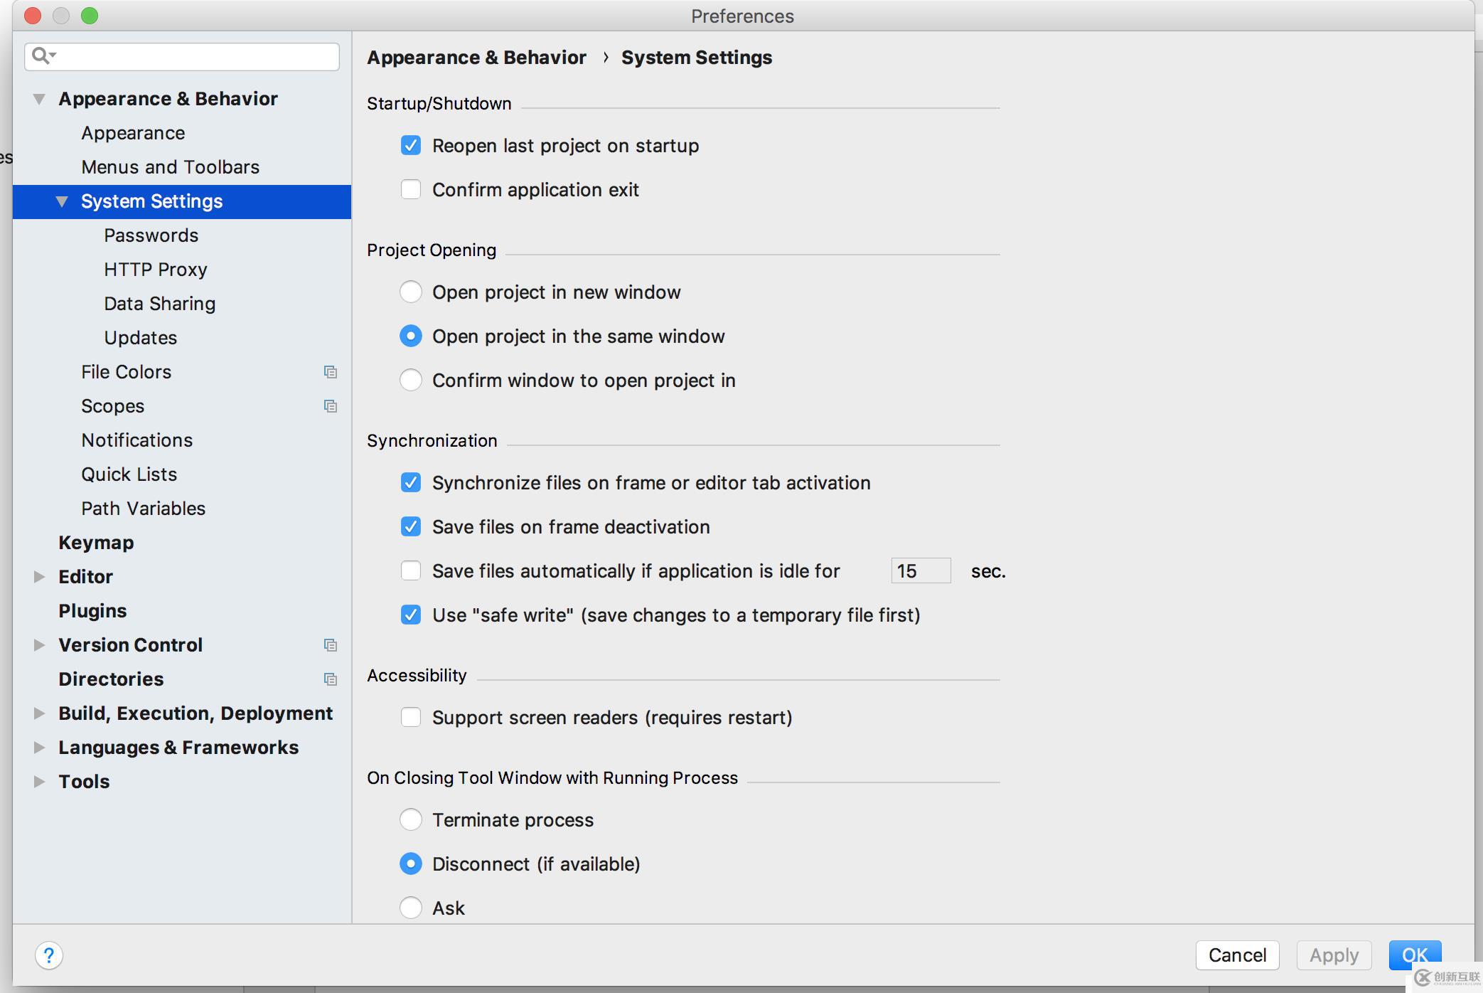Select Open project in new window
This screenshot has height=993, width=1483.
[x=411, y=292]
